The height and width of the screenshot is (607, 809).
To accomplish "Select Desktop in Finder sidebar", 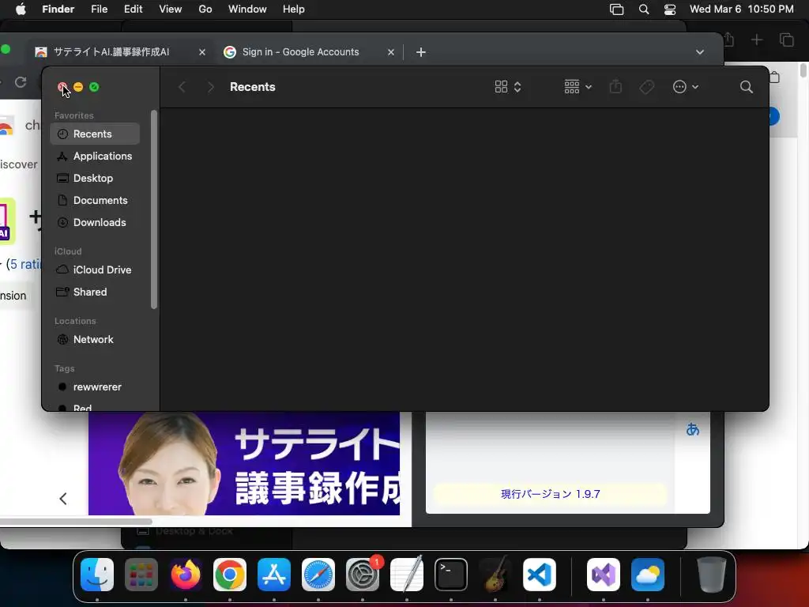I will [x=95, y=178].
